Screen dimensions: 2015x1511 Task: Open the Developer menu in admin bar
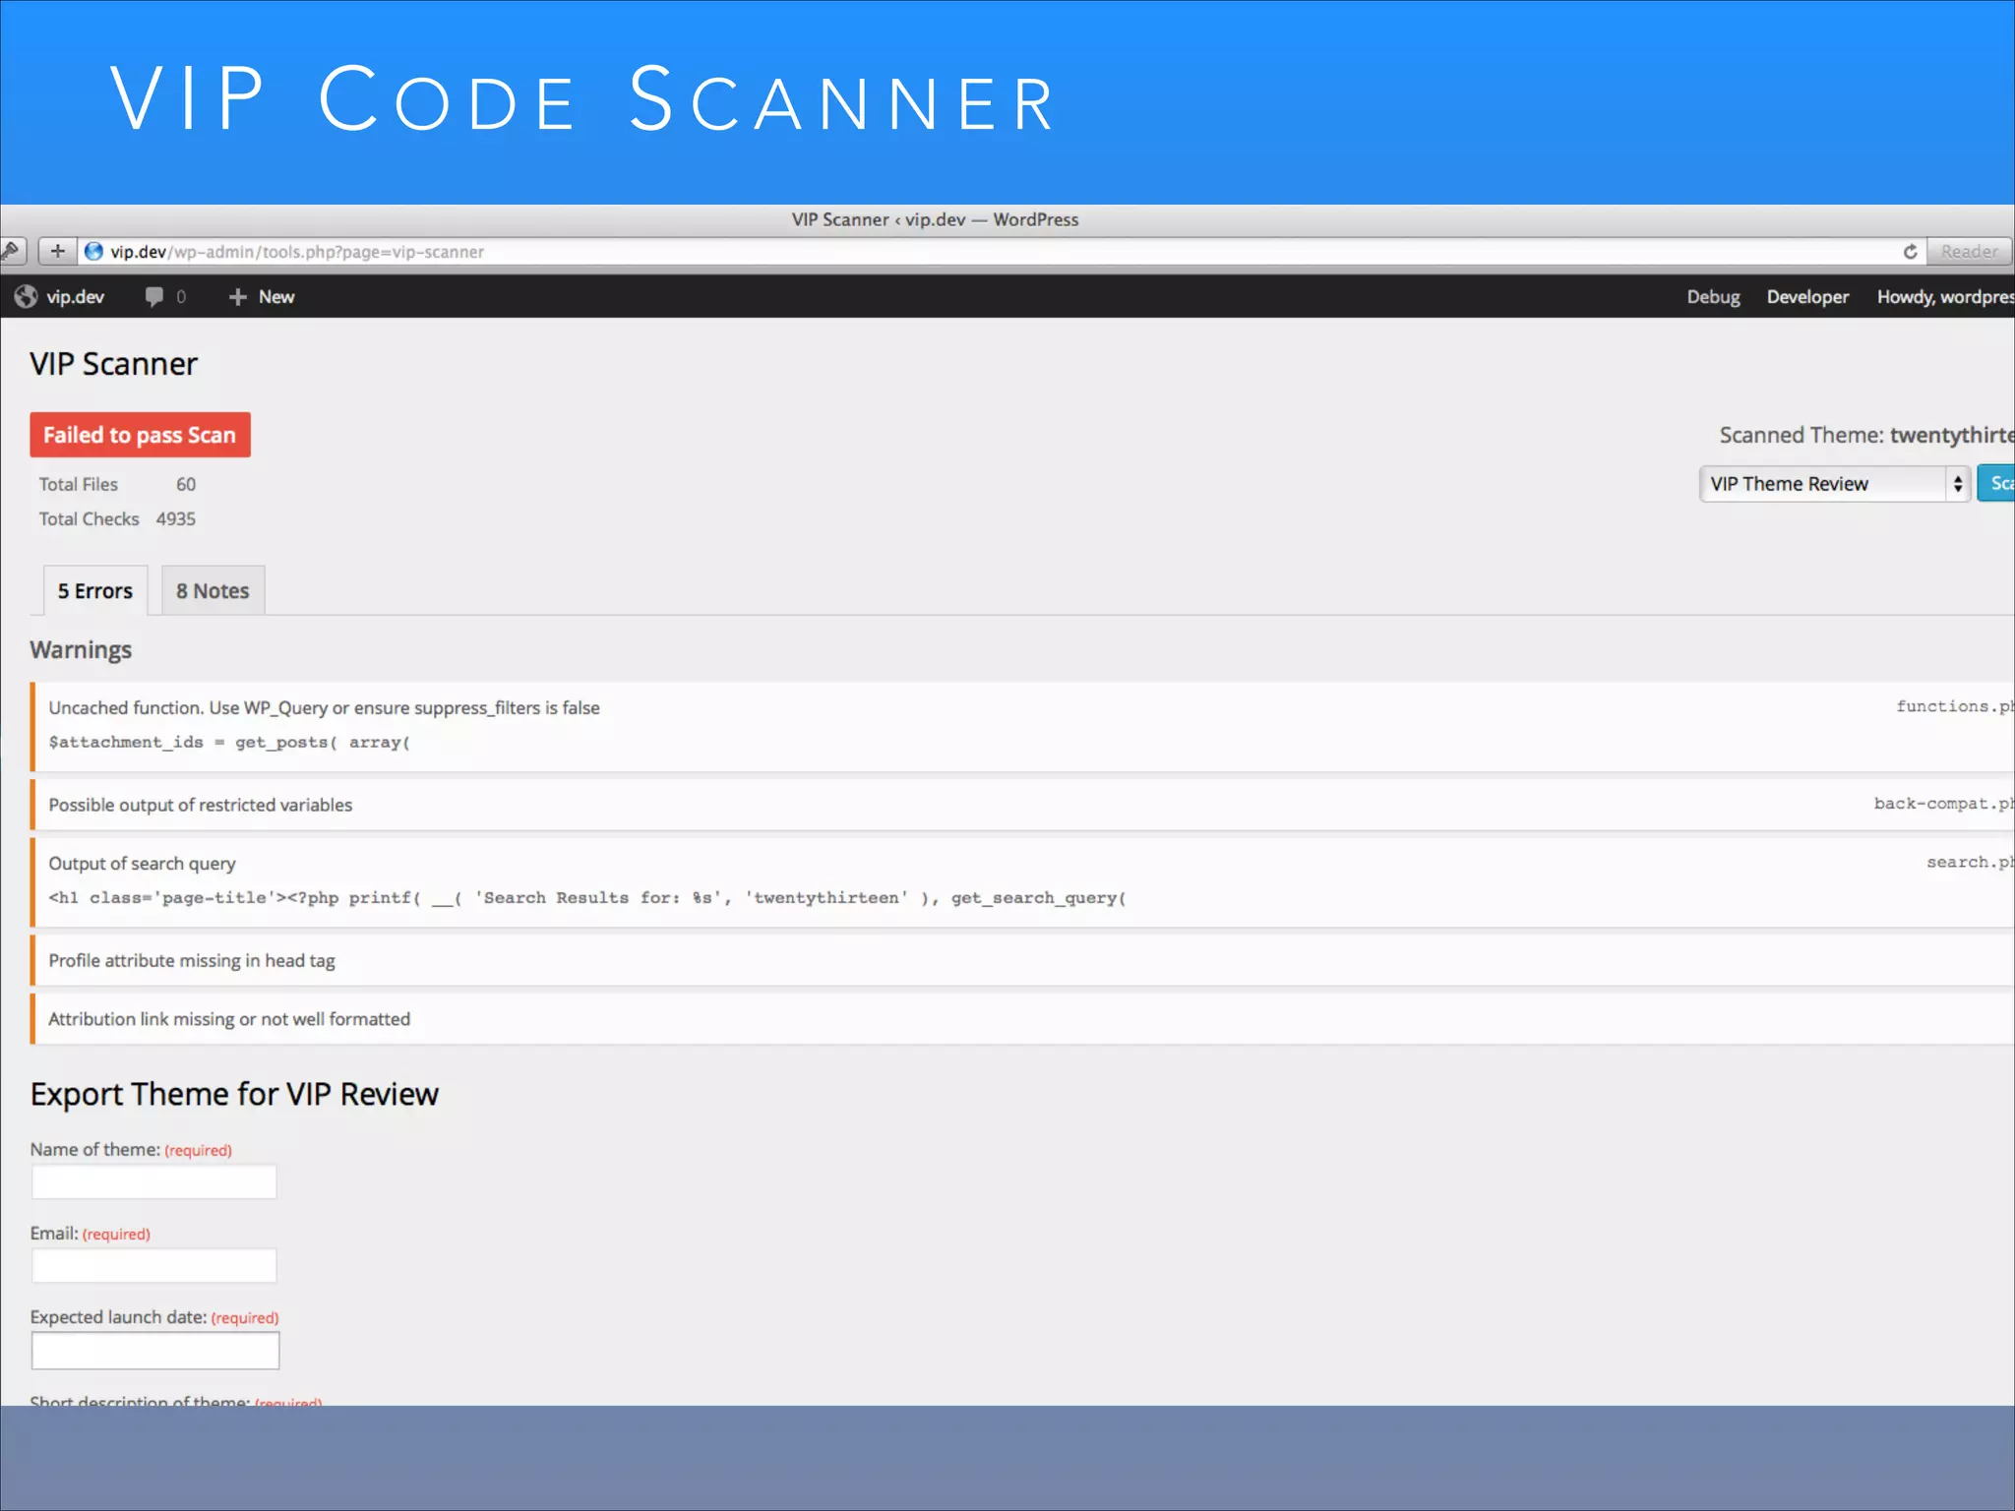click(1807, 296)
